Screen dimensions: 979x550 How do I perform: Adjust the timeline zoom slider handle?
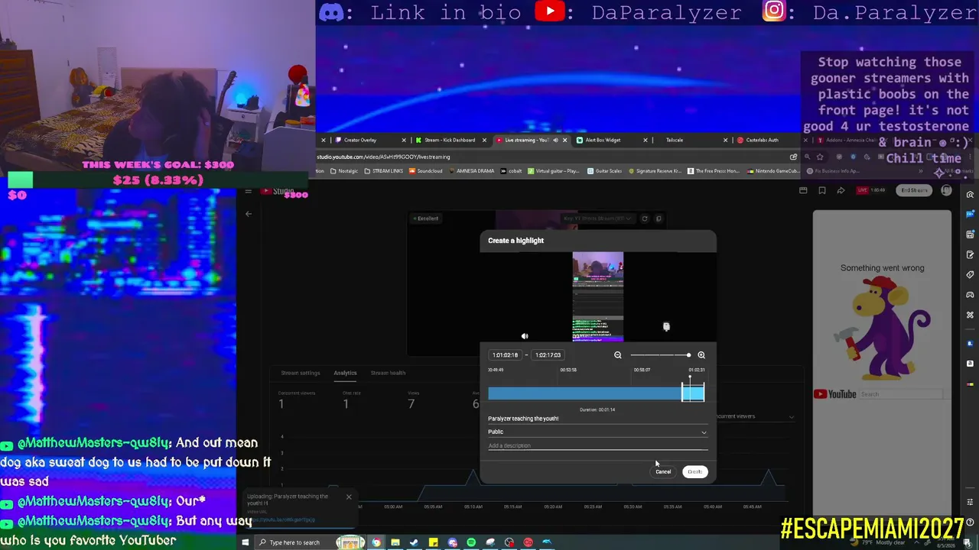coord(688,355)
